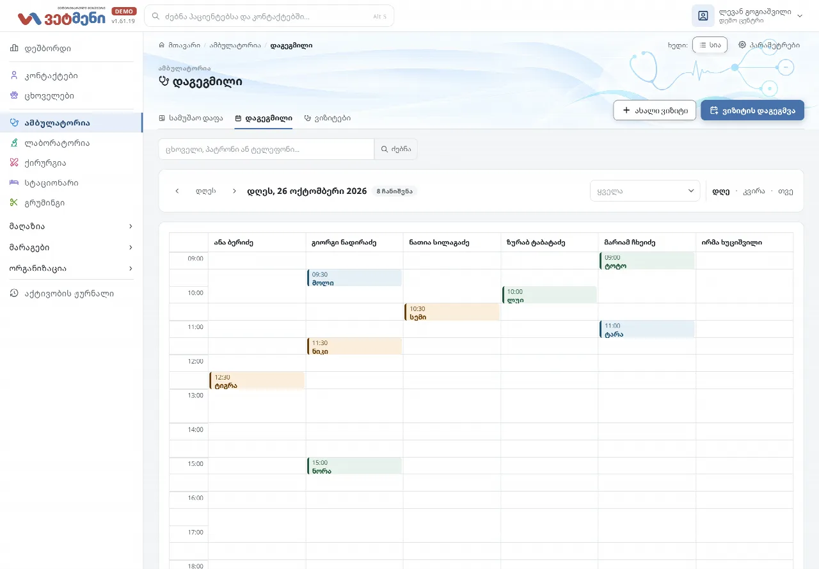Click the ცხოველი, პატრონი ან ტელეფონი search input
Viewport: 819px width, 569px height.
pos(266,149)
